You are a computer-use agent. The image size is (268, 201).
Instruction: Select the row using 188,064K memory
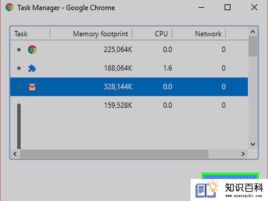tap(129, 68)
